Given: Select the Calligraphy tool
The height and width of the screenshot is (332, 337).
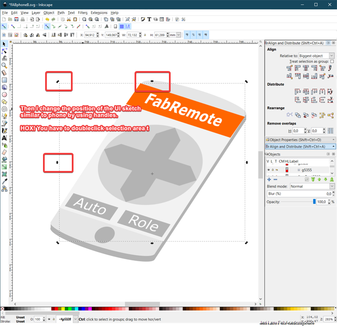Looking at the screenshot, I should [4, 131].
